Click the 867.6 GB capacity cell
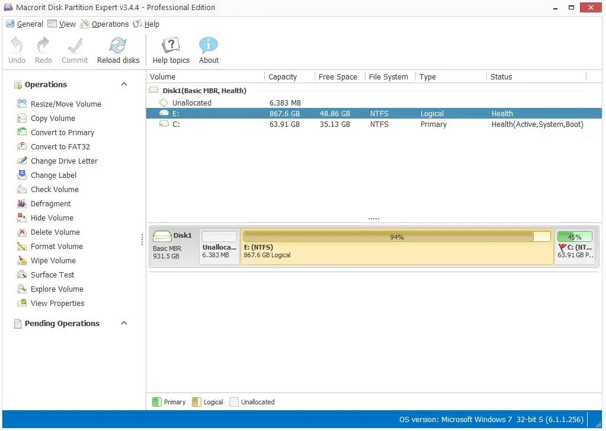The width and height of the screenshot is (606, 431). click(x=284, y=113)
